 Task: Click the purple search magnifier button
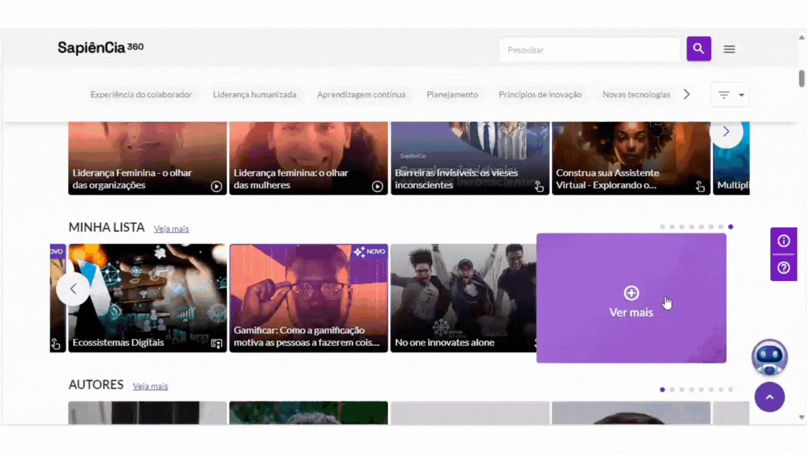pyautogui.click(x=698, y=49)
